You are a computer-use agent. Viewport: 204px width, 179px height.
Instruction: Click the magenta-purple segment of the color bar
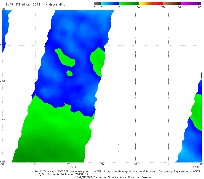(191, 3)
